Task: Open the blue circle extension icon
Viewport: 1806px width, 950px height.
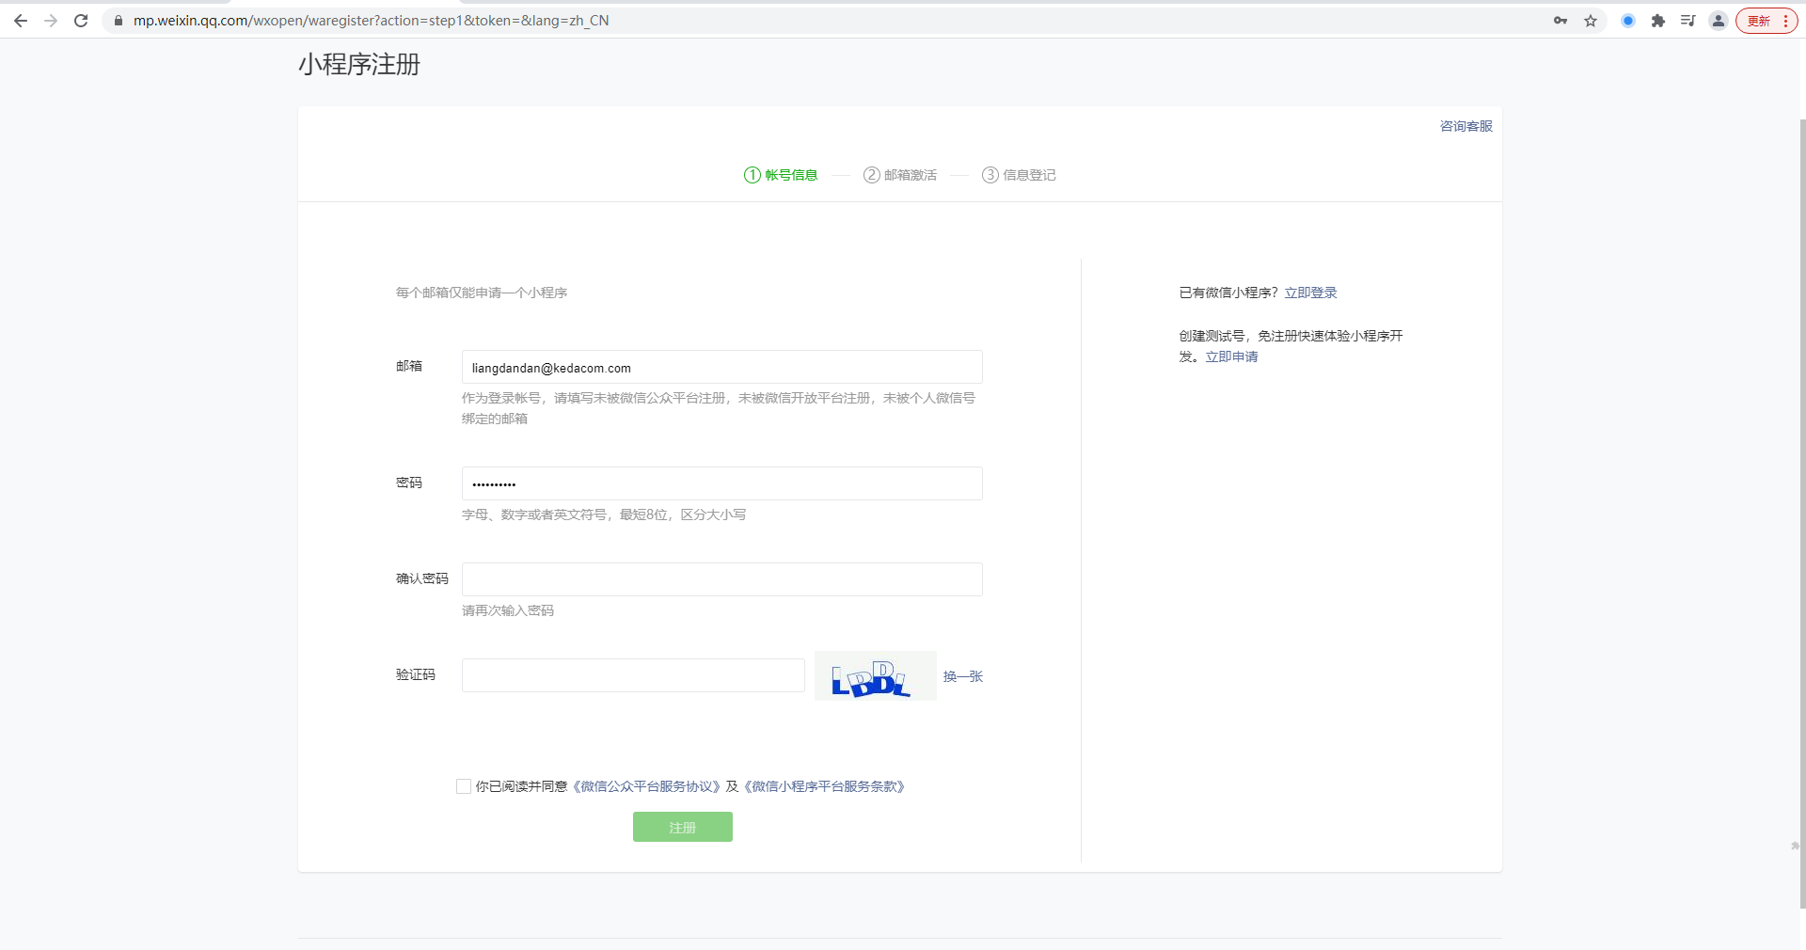Action: point(1628,21)
